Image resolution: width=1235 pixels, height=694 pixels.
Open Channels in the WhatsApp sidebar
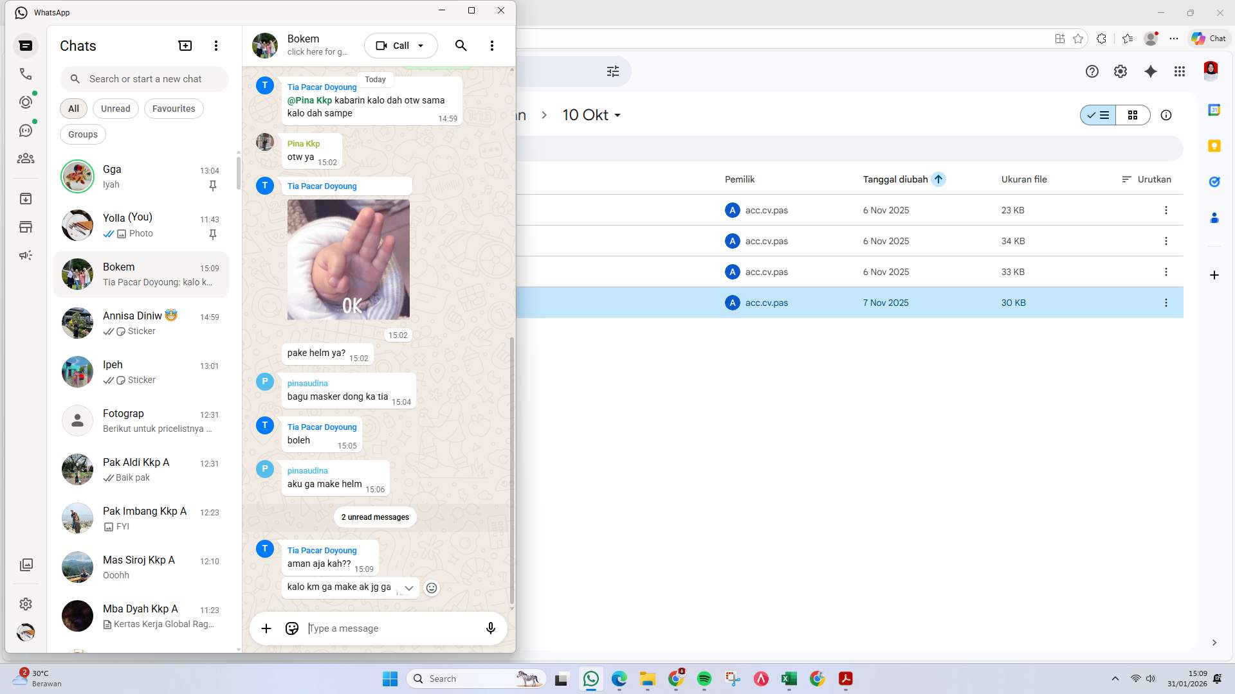26,130
